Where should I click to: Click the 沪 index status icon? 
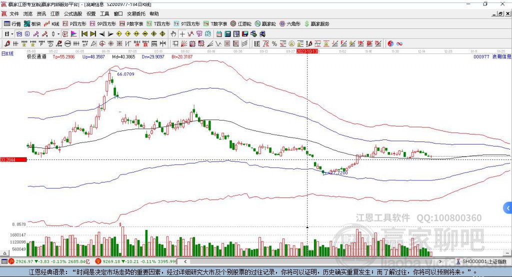click(x=11, y=261)
